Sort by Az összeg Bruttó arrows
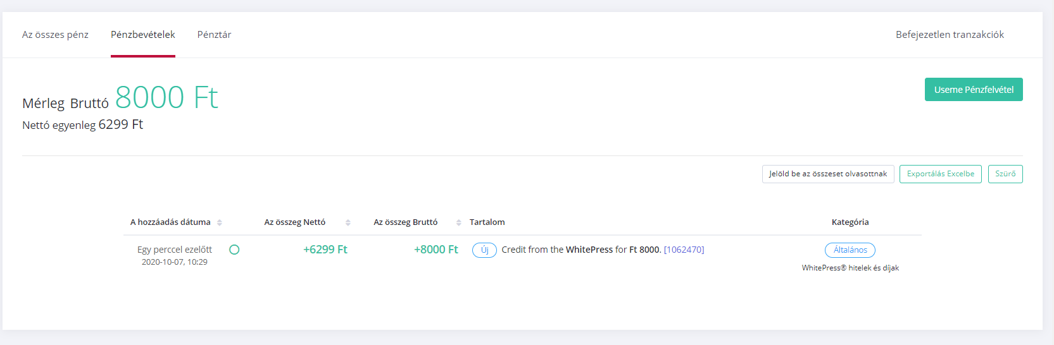The width and height of the screenshot is (1054, 345). click(458, 222)
